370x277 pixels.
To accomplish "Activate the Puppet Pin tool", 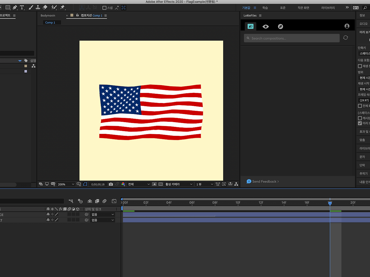I will coord(62,8).
